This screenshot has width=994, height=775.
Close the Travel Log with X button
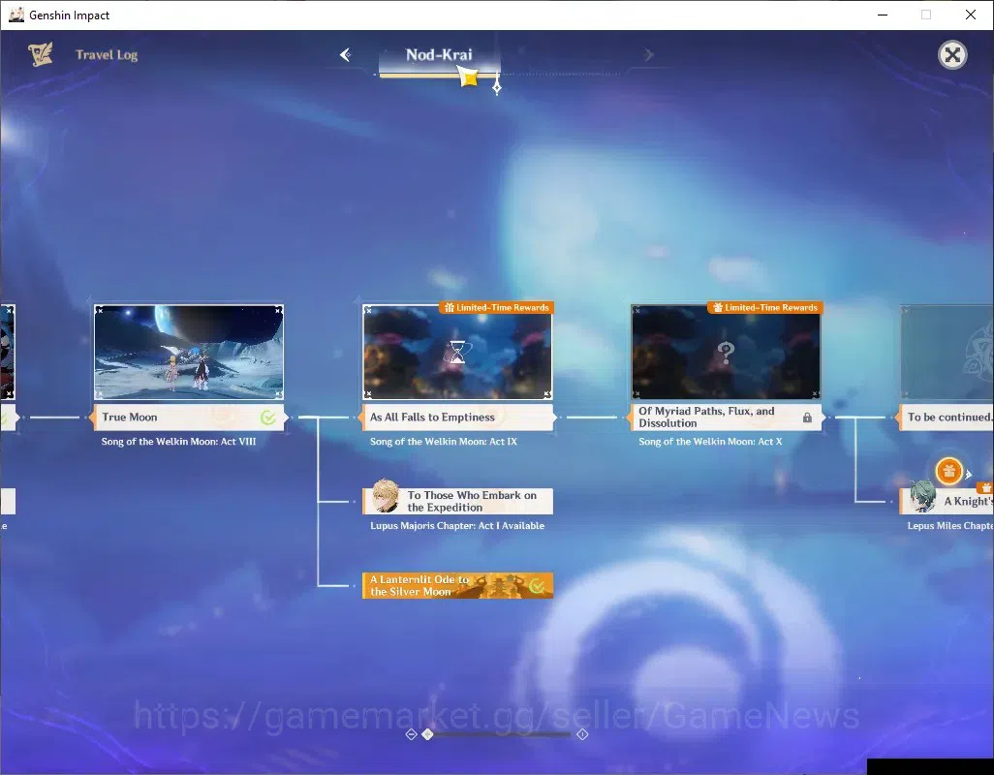952,55
